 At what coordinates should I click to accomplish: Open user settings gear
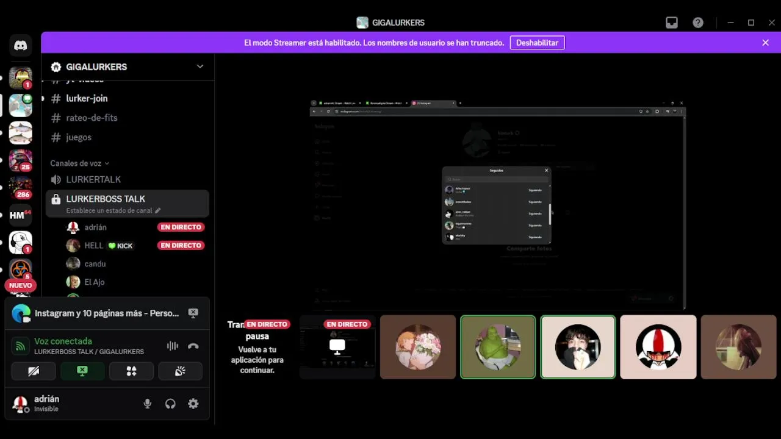tap(193, 404)
